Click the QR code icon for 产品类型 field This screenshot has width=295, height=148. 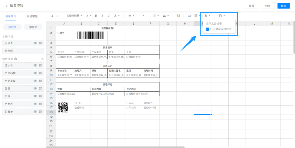tap(40, 81)
